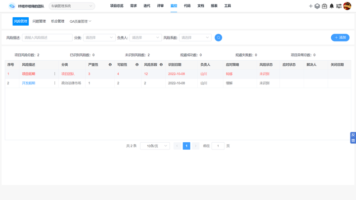
Task: Switch to 工具 nav item
Action: point(227,6)
